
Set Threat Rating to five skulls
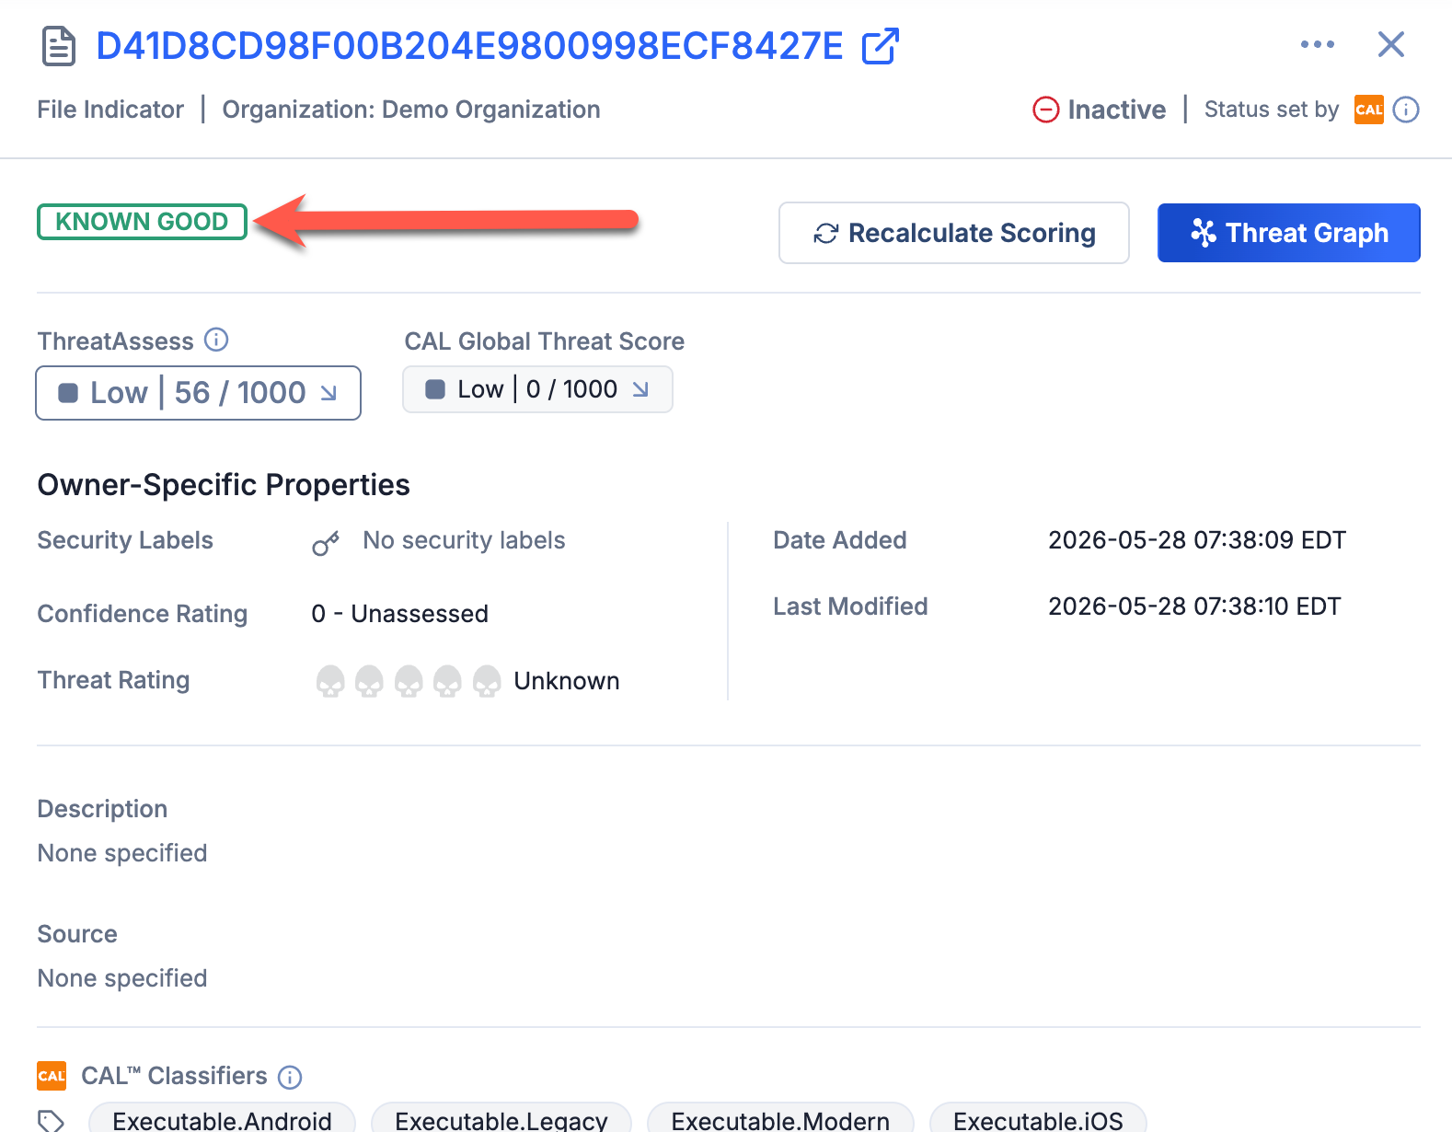click(487, 682)
